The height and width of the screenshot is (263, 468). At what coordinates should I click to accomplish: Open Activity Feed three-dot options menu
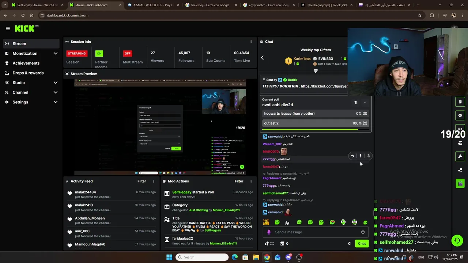pos(154,181)
